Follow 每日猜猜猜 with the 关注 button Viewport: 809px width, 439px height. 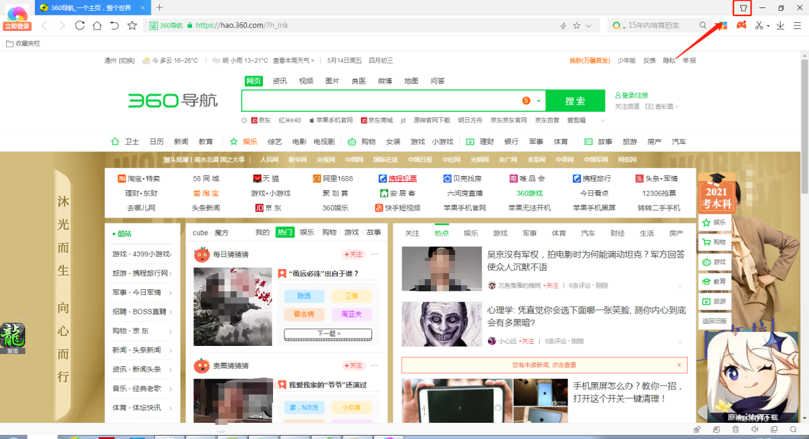tap(353, 254)
